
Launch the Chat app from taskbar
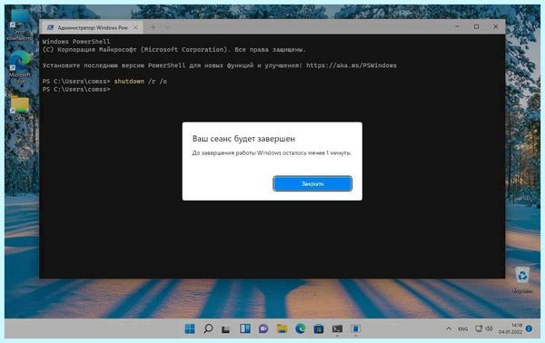(x=263, y=328)
